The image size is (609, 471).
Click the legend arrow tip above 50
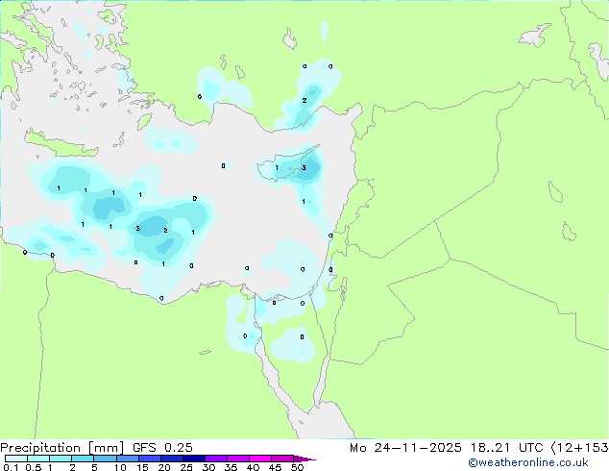tap(304, 459)
